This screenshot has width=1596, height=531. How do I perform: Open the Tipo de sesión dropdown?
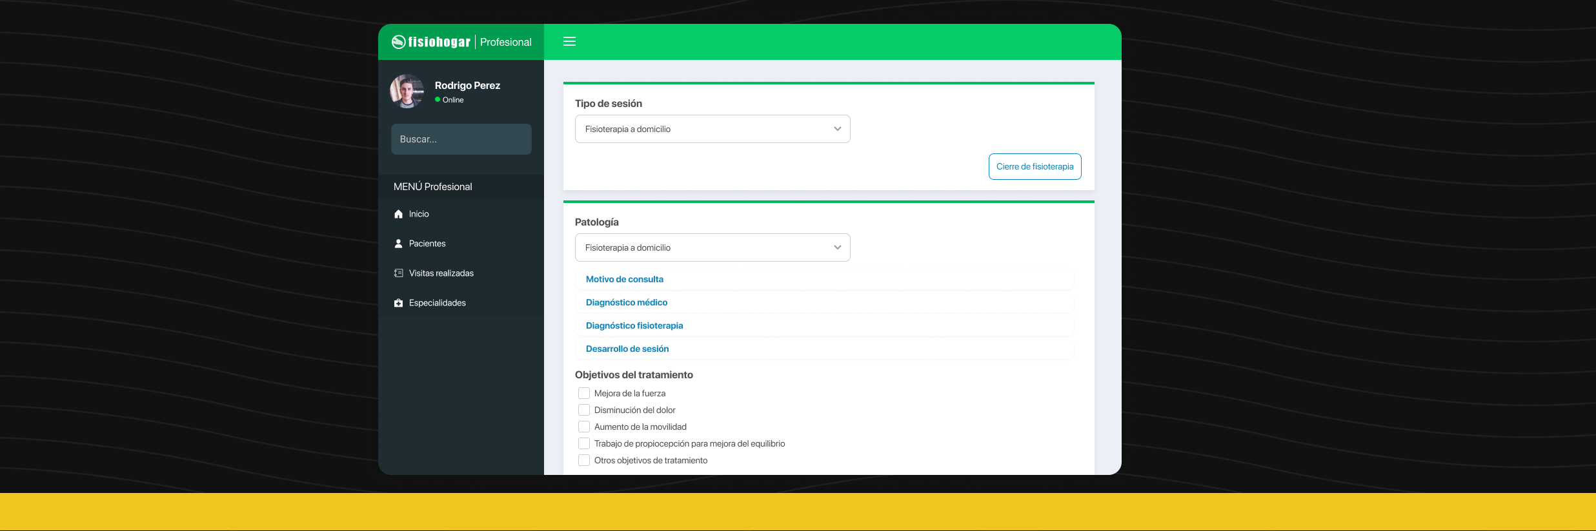click(x=712, y=129)
